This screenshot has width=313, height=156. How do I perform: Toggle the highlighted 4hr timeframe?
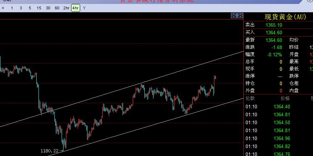point(75,8)
